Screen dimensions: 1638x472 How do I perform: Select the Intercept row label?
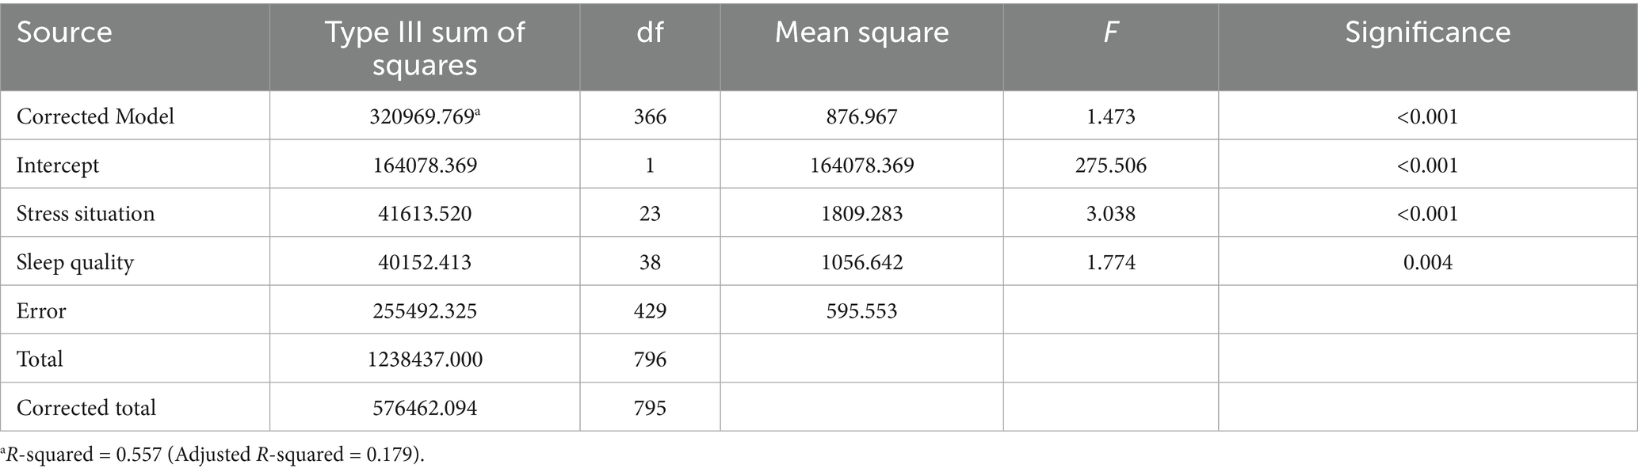58,166
